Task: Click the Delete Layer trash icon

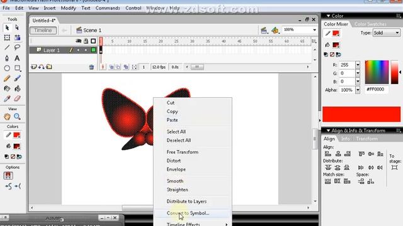Action: [91, 67]
